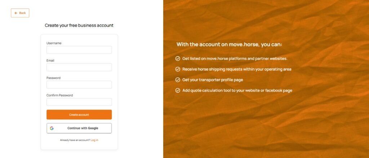Click the 'Create your free business account' heading
The height and width of the screenshot is (158, 369).
click(79, 26)
